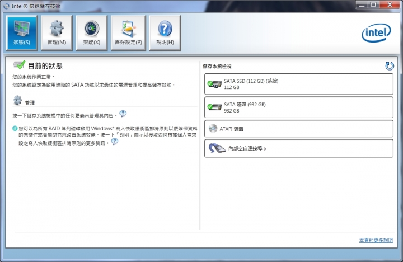Open 本頁的更多說明 more help link
Image resolution: width=403 pixels, height=262 pixels.
point(376,240)
